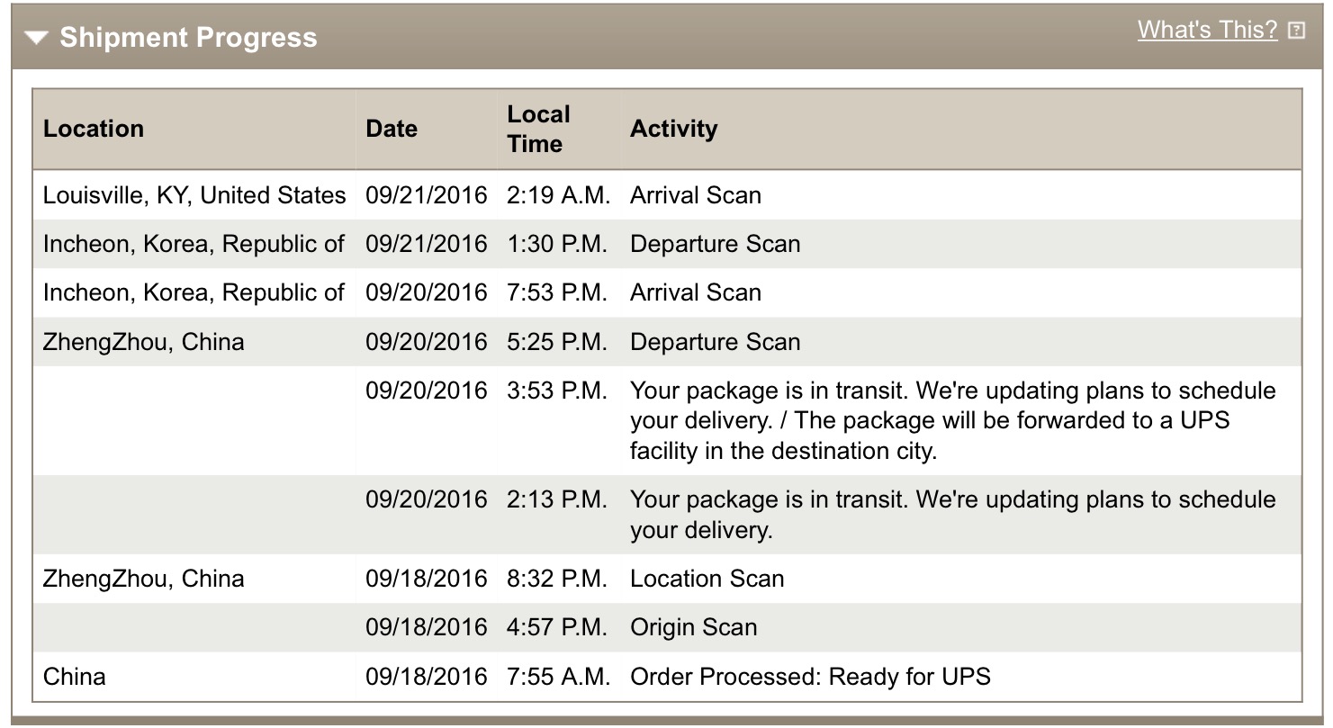Click the Date column header
Viewport: 1333px width, 728px height.
point(392,129)
